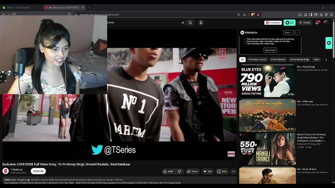Show more filter chips with the right arrow
The image size is (335, 188).
point(326,60)
